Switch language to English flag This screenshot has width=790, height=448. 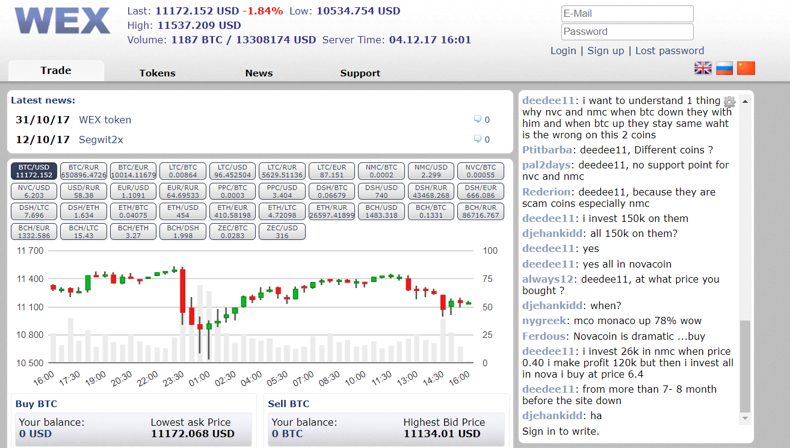[703, 68]
